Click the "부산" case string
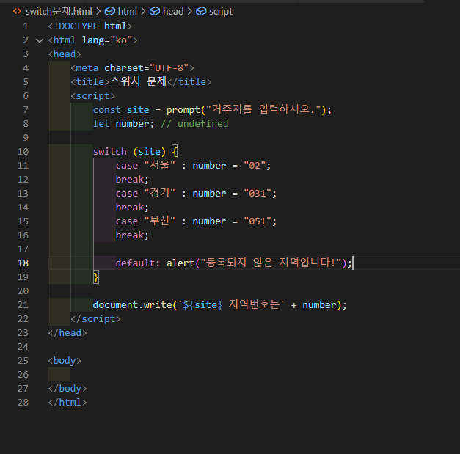The width and height of the screenshot is (460, 454). click(x=160, y=221)
